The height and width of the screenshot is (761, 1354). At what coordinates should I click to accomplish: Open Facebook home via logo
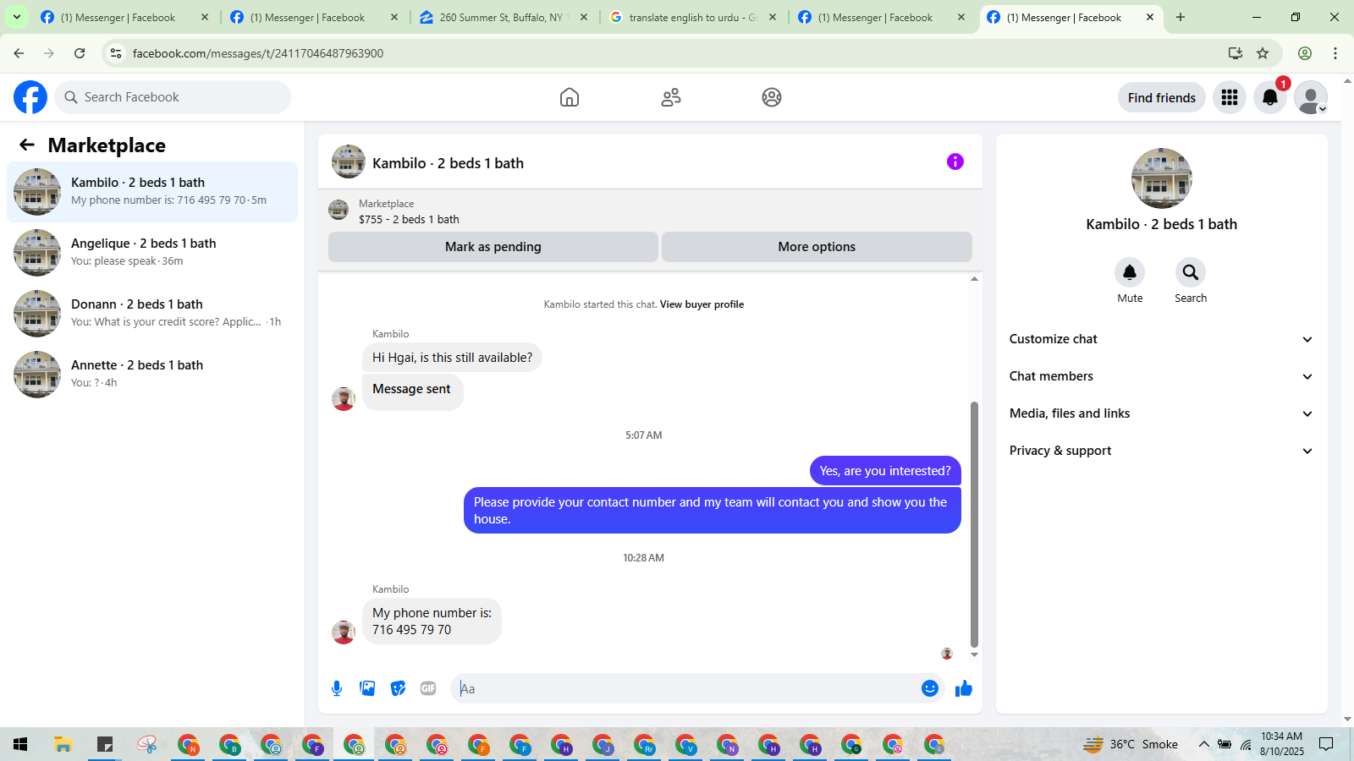30,97
